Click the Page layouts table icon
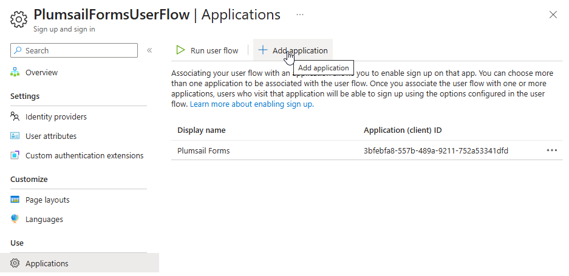This screenshot has width=569, height=276. pyautogui.click(x=15, y=200)
